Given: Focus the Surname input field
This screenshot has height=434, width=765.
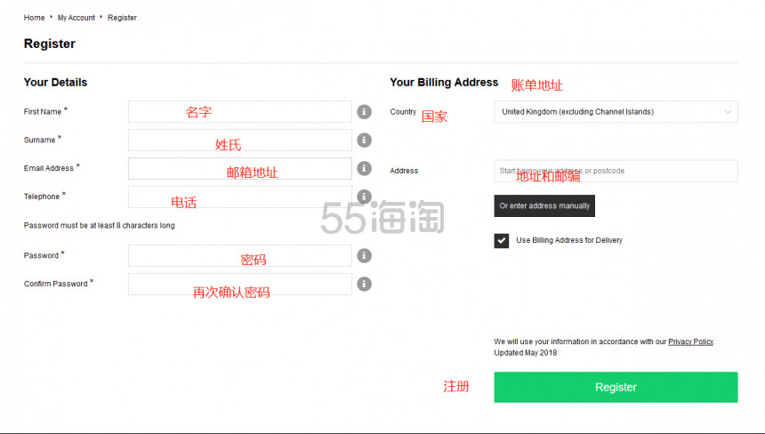Looking at the screenshot, I should click(240, 140).
